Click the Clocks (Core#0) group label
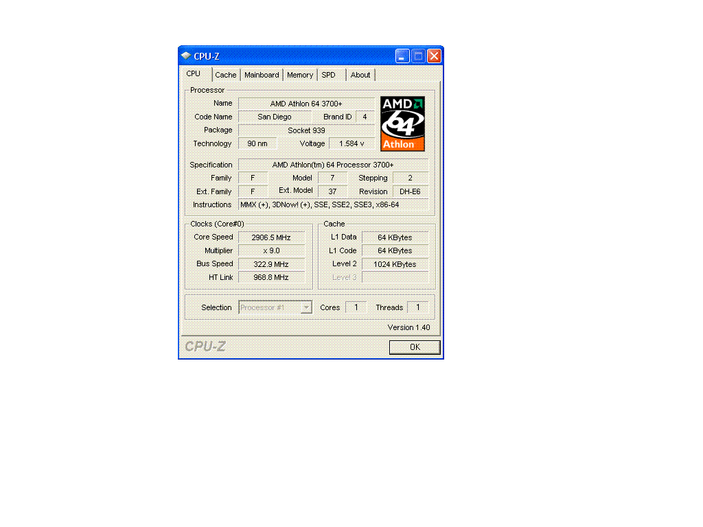Viewport: 703px width, 527px height. [217, 224]
